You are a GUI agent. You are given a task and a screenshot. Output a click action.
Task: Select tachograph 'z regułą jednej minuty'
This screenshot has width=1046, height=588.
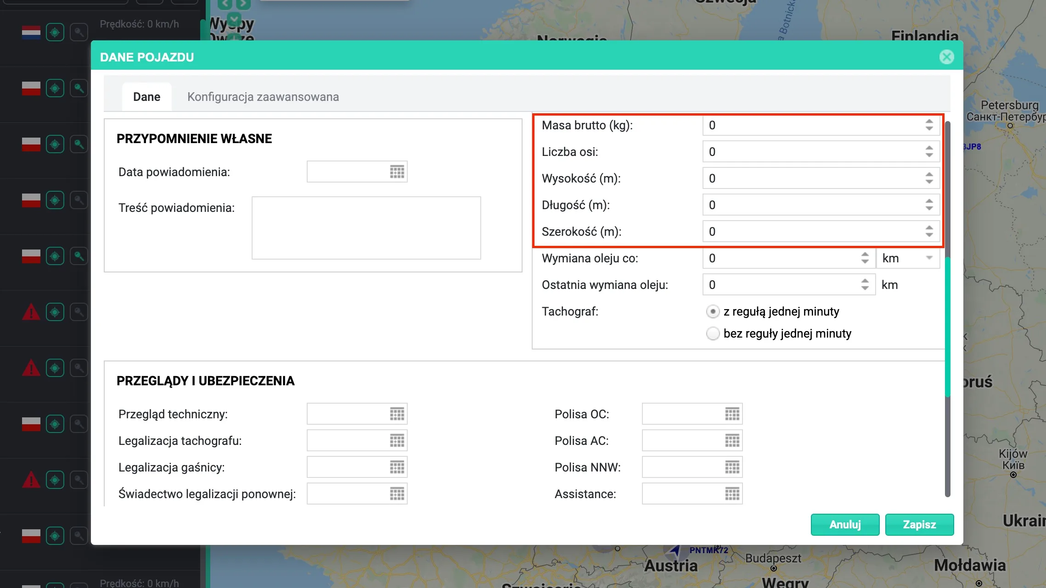pos(713,311)
